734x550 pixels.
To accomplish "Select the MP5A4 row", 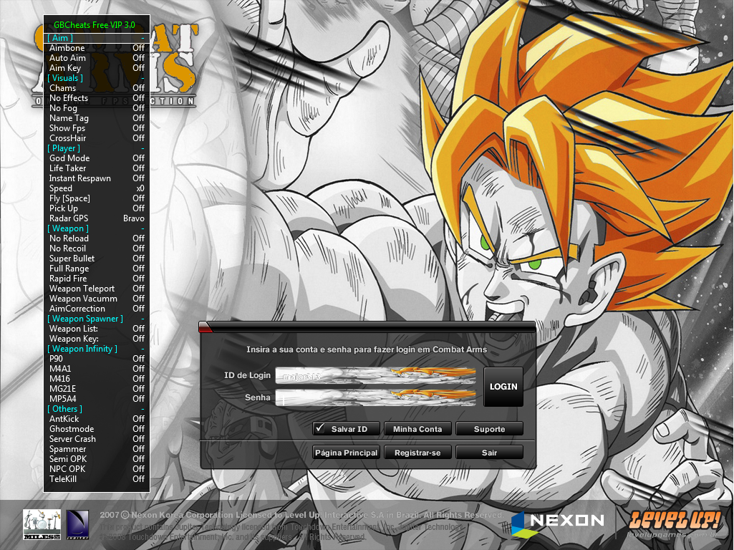I will (x=97, y=399).
